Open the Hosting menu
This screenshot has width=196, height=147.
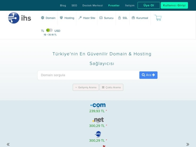pyautogui.click(x=67, y=18)
